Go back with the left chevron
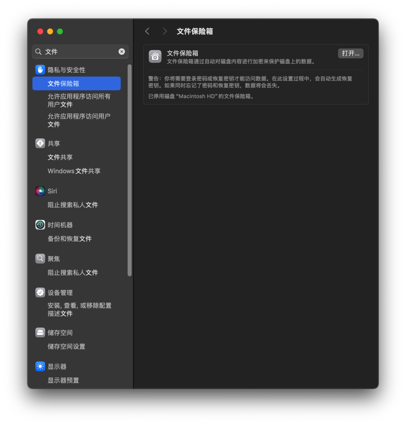Image resolution: width=406 pixels, height=425 pixels. coord(147,31)
